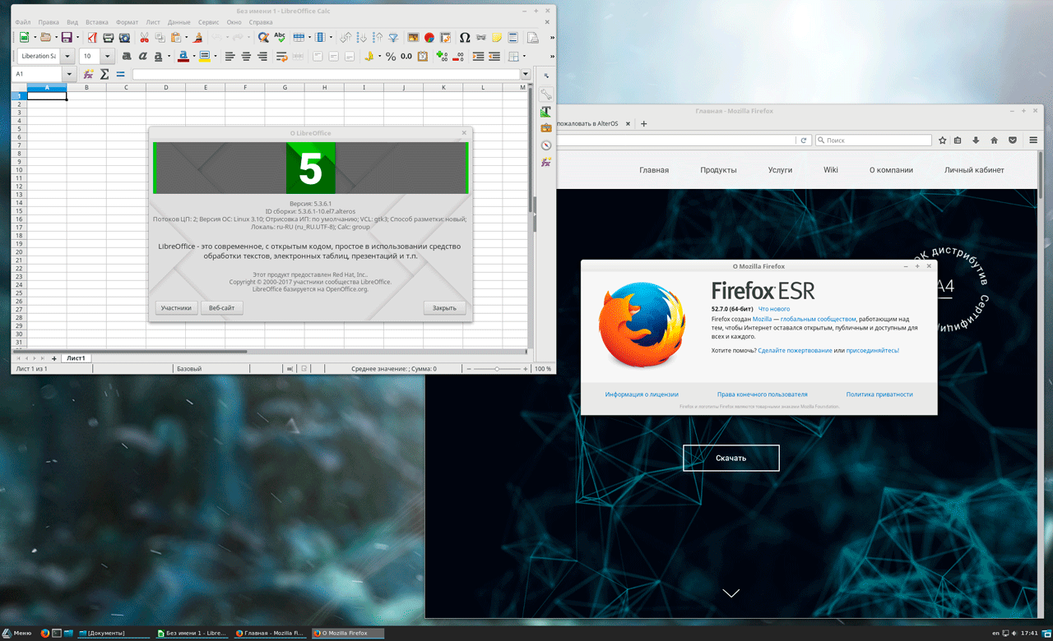Screen dimensions: 1053x641
Task: Click the Clone Formatting paintbrush icon
Action: (x=197, y=37)
